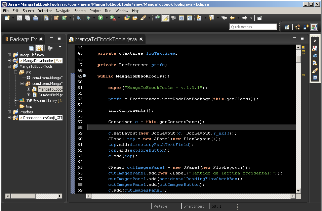
Task: Close the Package Explorer view tab
Action: 41,39
